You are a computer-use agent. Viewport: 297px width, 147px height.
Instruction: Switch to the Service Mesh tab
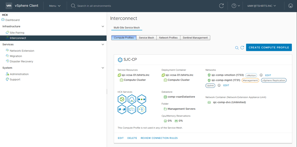(147, 38)
